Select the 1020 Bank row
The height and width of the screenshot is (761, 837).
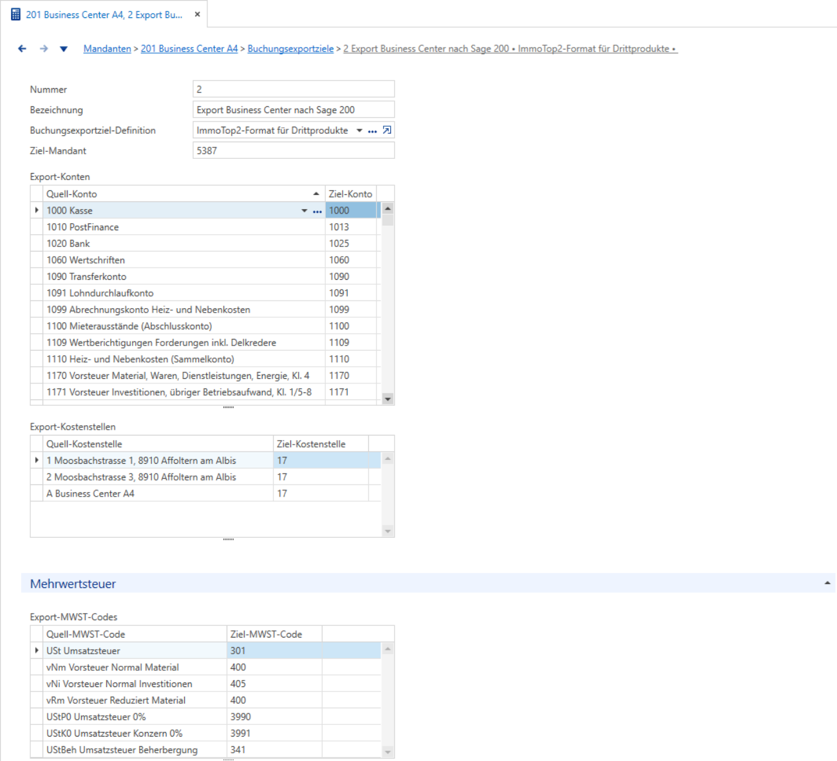pyautogui.click(x=205, y=244)
